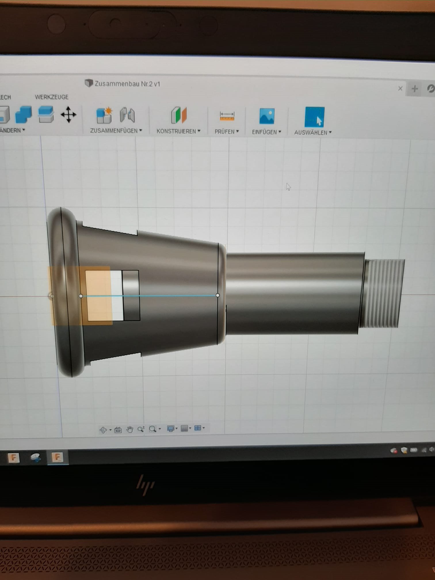435x580 pixels.
Task: Select the New Component icon
Action: (104, 115)
